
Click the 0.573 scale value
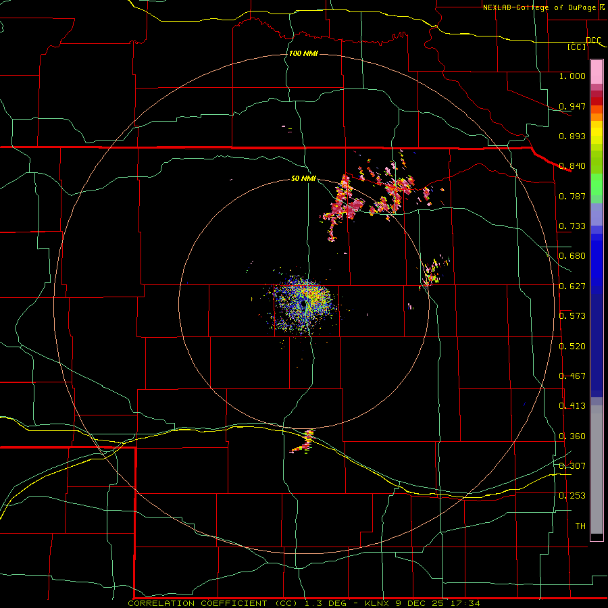tap(572, 316)
